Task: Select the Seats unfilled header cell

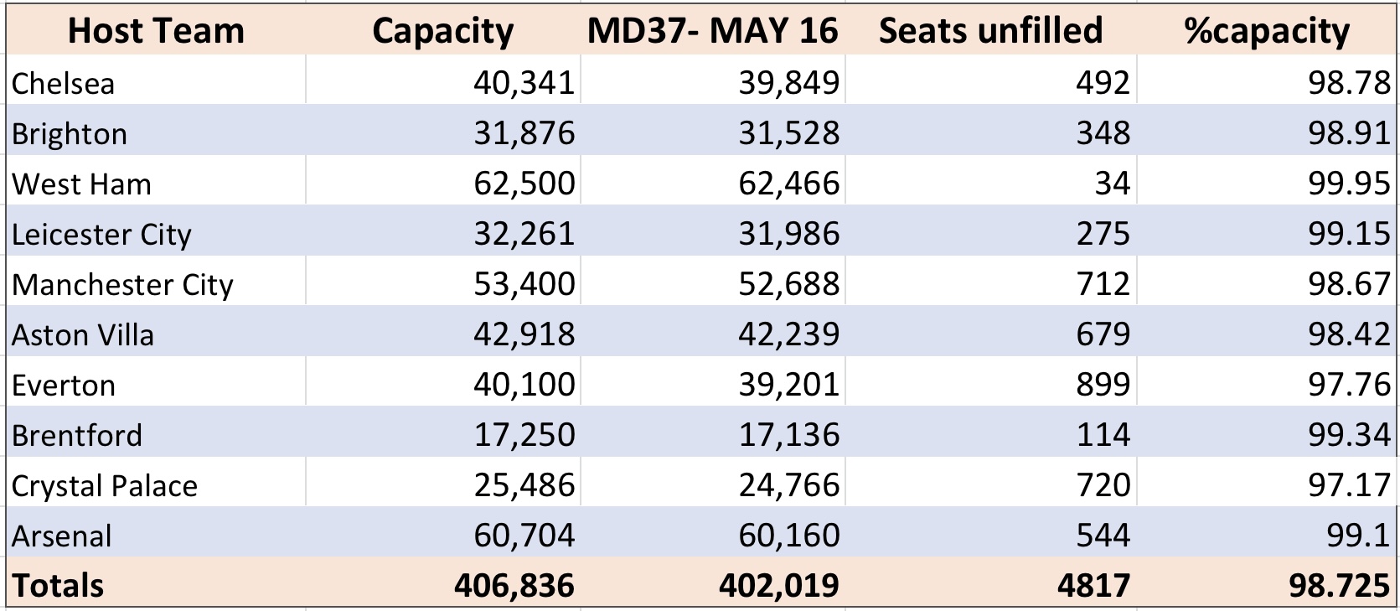Action: [991, 31]
